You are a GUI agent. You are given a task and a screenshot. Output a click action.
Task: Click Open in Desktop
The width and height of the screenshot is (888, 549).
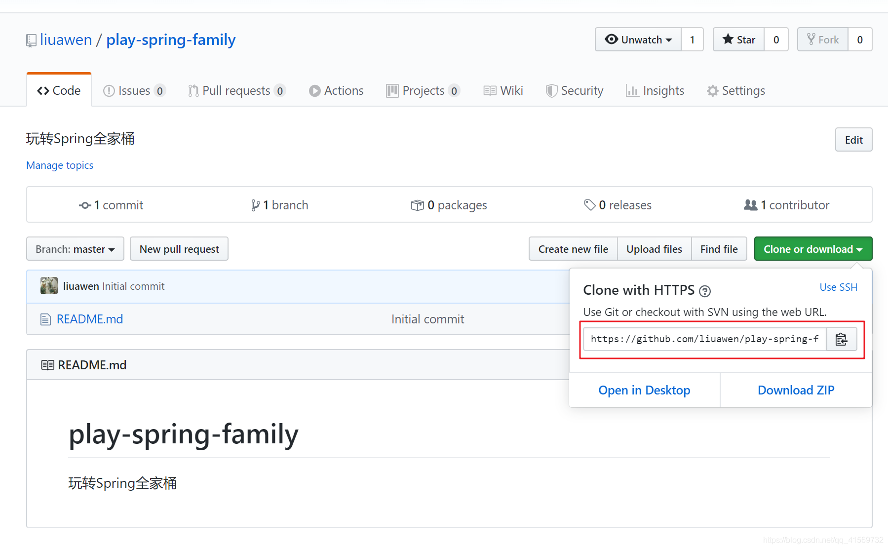point(644,390)
